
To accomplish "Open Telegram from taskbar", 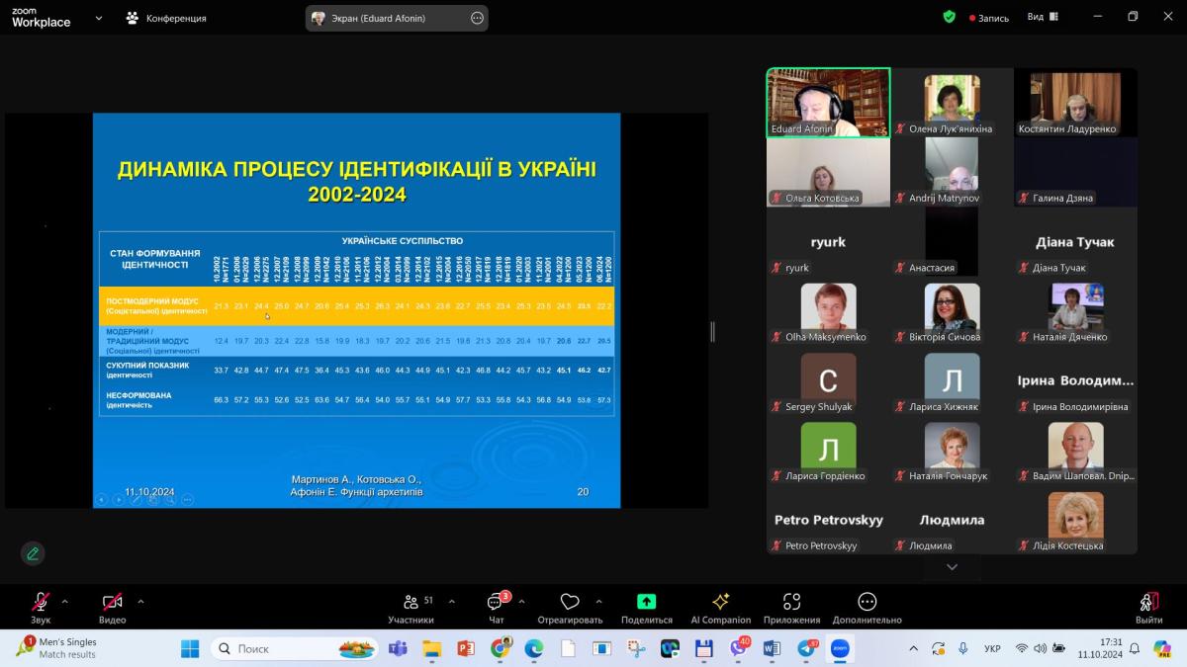I will tap(806, 648).
